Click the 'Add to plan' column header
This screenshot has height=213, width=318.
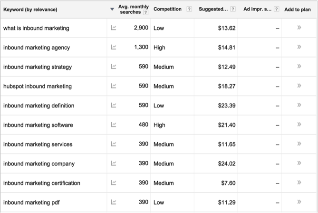[298, 10]
